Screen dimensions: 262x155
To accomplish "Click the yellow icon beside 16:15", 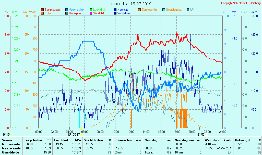I will click(x=11, y=134).
